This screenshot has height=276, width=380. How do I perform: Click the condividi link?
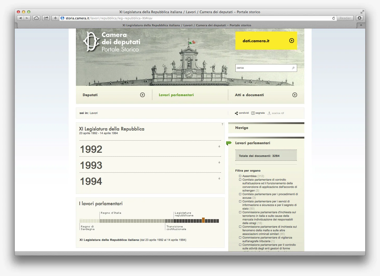(x=244, y=113)
